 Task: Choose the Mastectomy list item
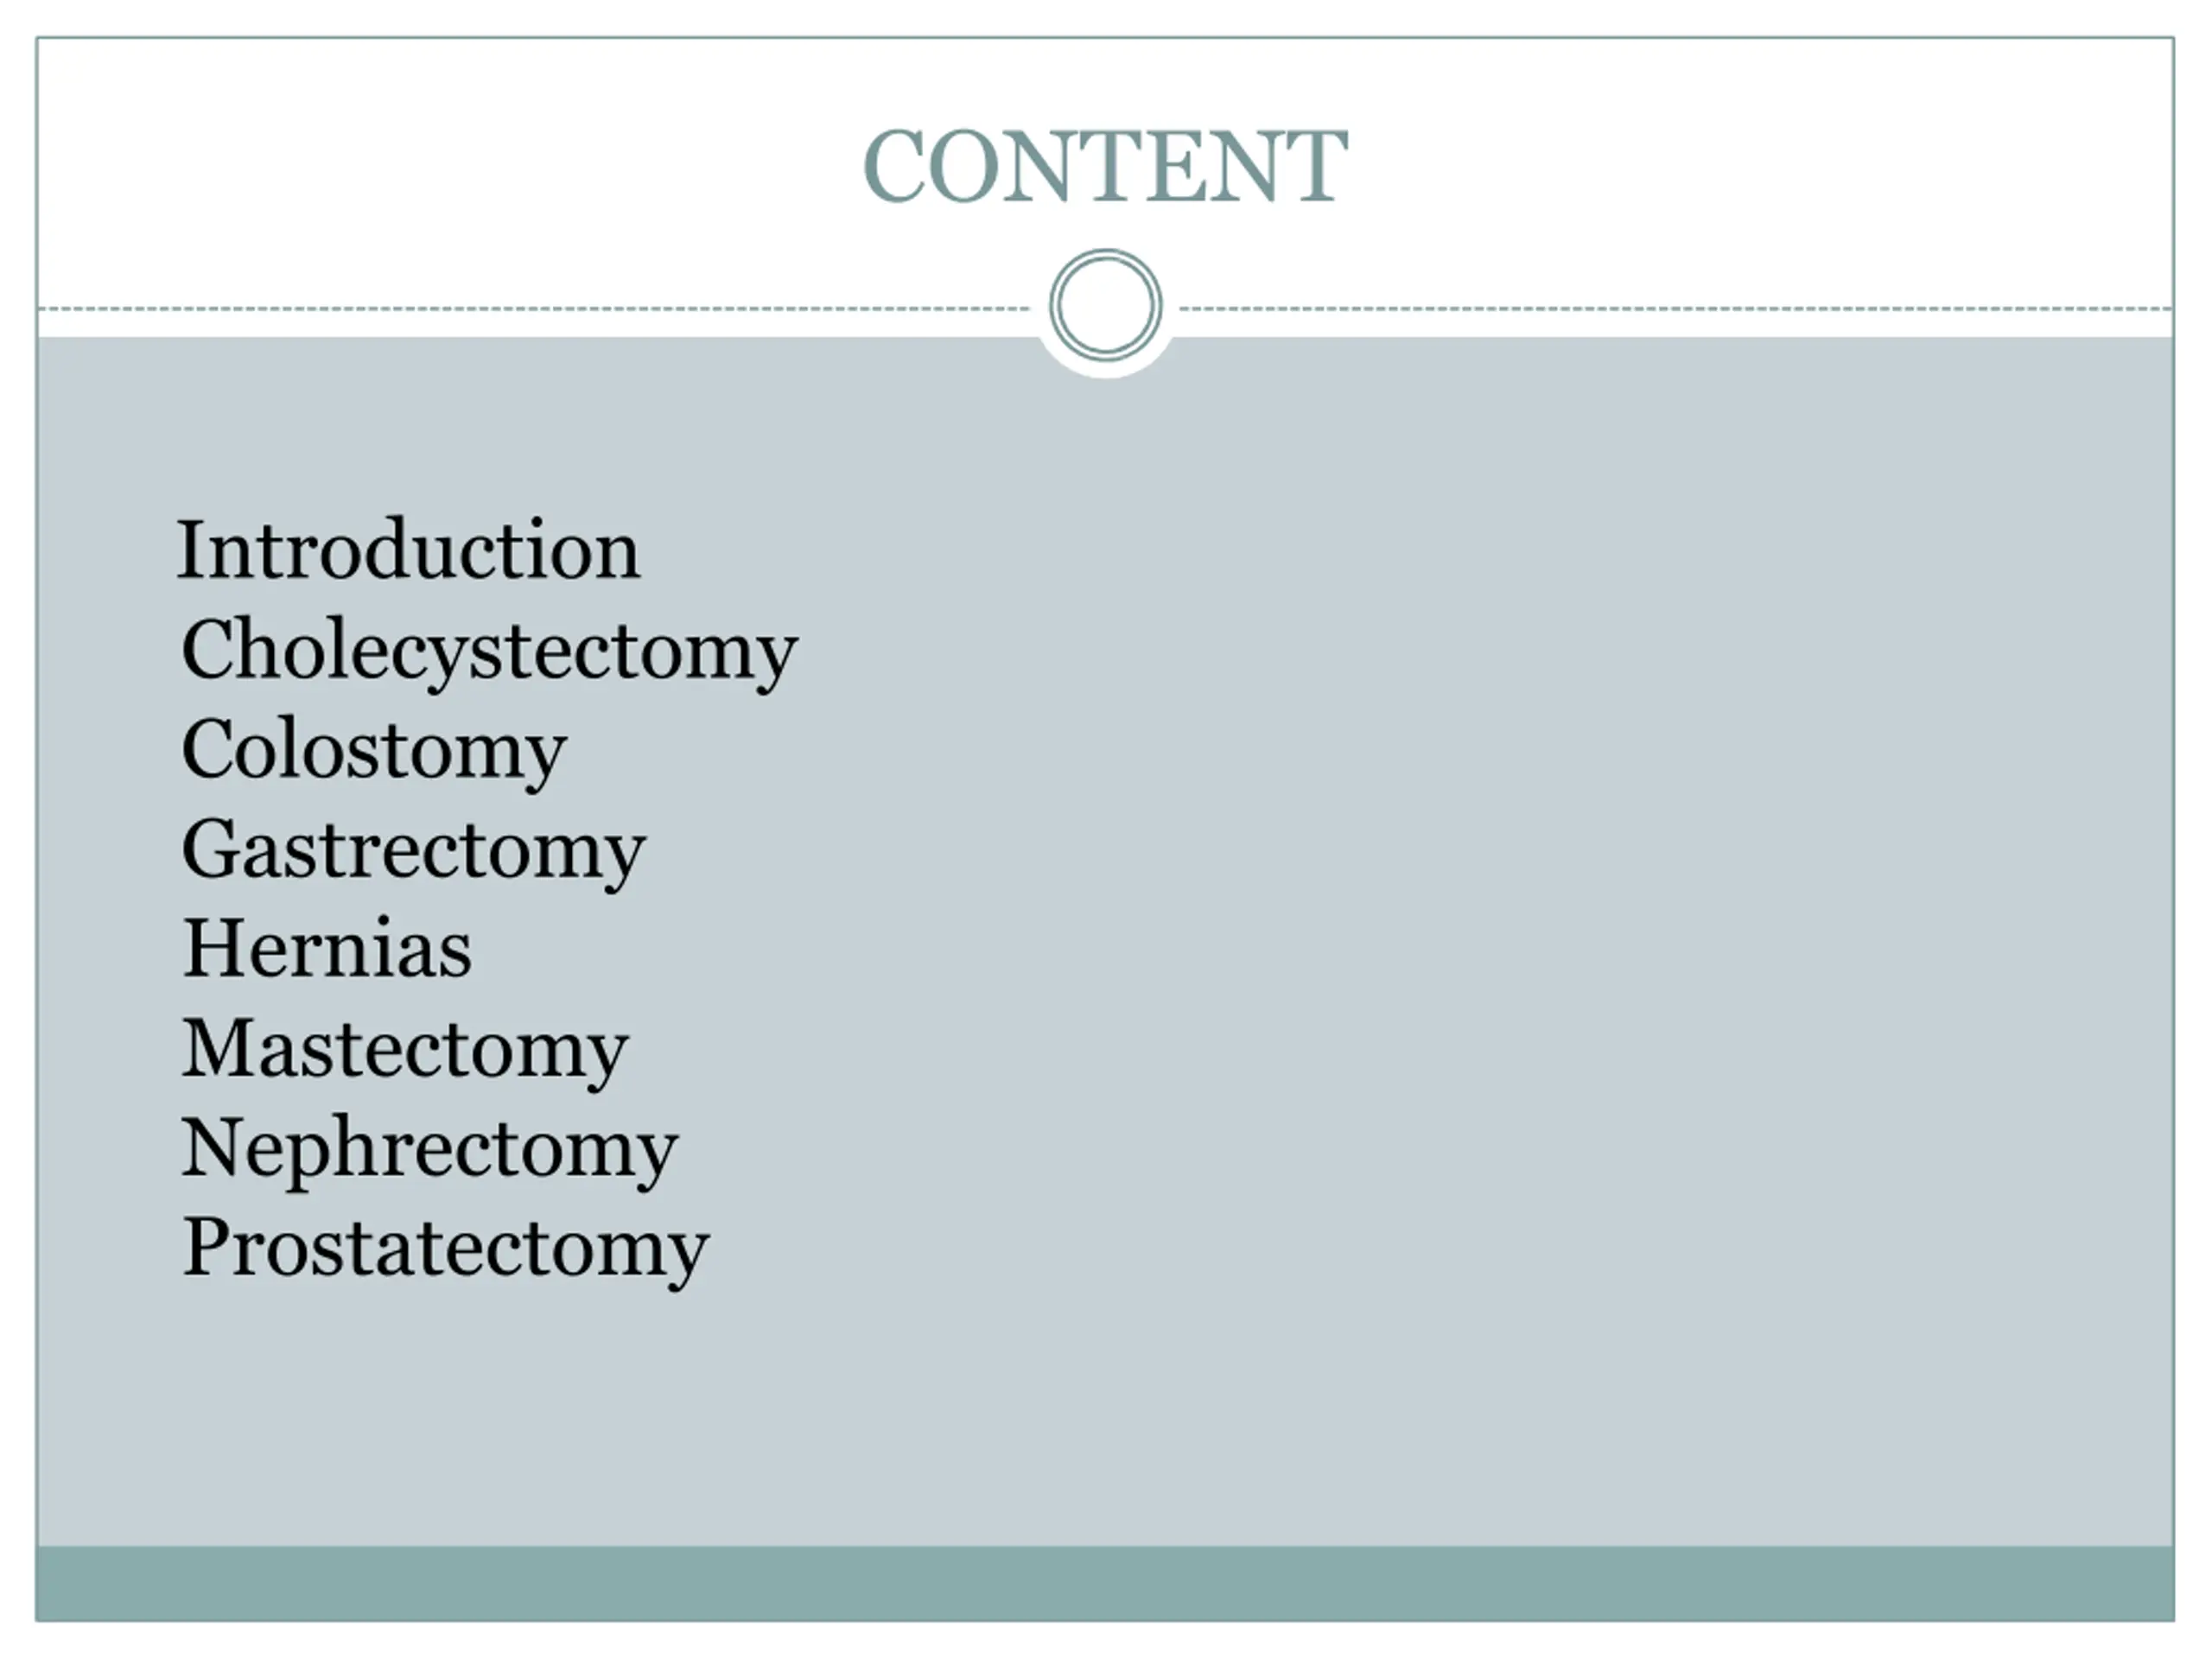[x=405, y=1049]
